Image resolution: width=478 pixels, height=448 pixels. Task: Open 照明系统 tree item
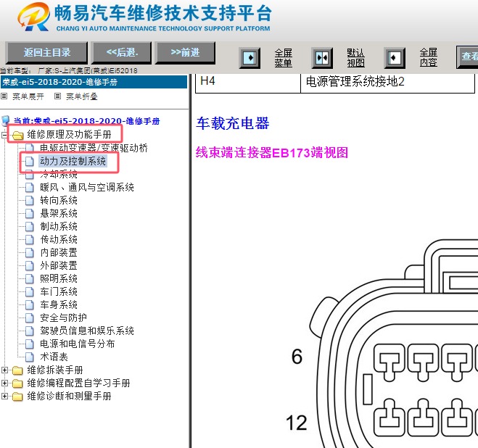click(59, 279)
